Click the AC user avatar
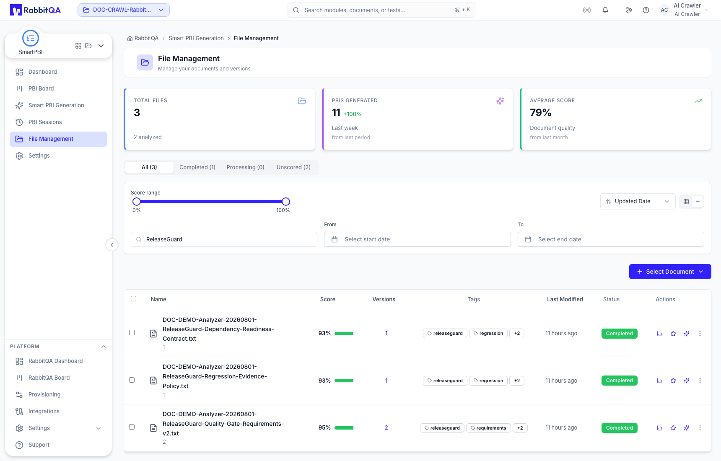721x461 pixels. click(x=664, y=10)
